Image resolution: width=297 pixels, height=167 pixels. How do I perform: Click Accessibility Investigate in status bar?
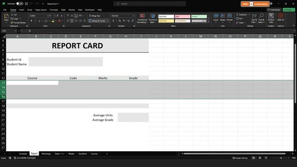point(25,158)
